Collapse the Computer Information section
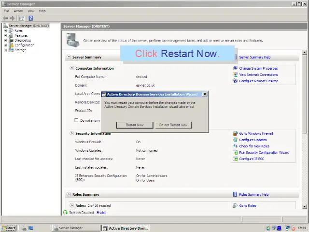The width and height of the screenshot is (309, 232). pyautogui.click(x=72, y=68)
